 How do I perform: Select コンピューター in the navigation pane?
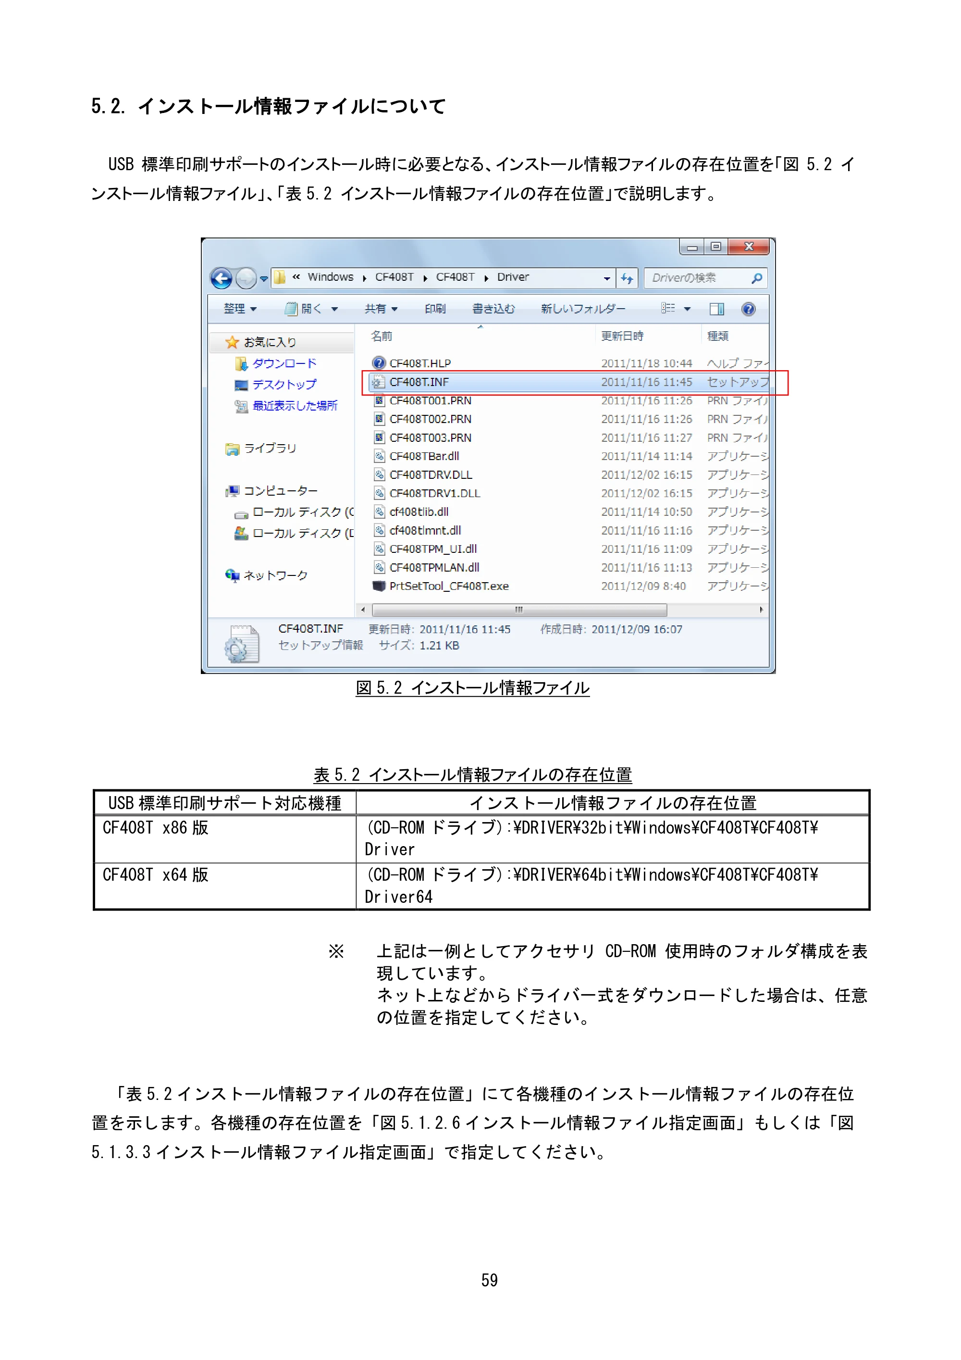coord(280,490)
